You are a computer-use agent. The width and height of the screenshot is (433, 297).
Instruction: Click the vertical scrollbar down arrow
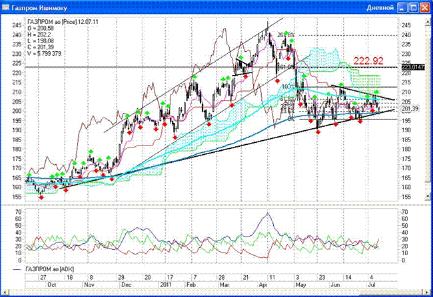(x=428, y=197)
